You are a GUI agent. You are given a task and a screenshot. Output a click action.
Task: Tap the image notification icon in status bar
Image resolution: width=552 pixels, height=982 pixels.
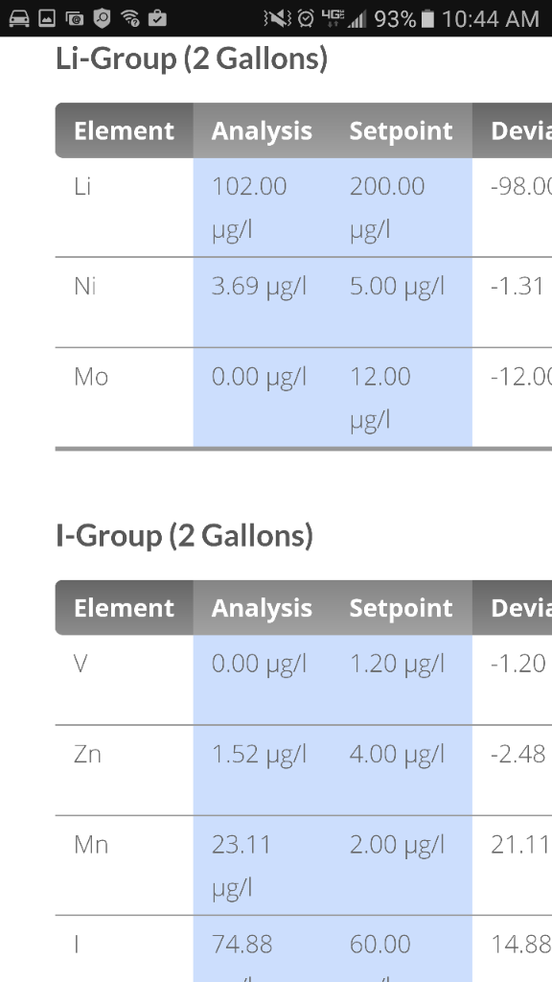tap(47, 18)
